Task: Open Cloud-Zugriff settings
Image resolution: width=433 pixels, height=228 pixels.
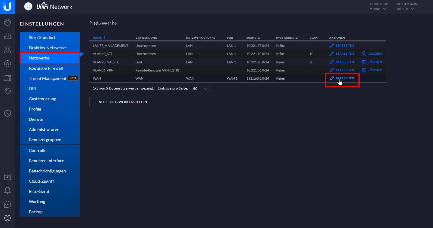Action: 50,181
